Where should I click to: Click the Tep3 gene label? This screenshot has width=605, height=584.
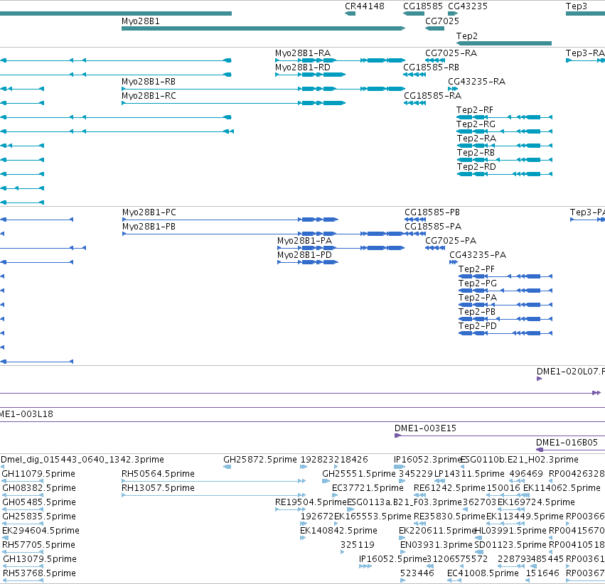click(576, 6)
